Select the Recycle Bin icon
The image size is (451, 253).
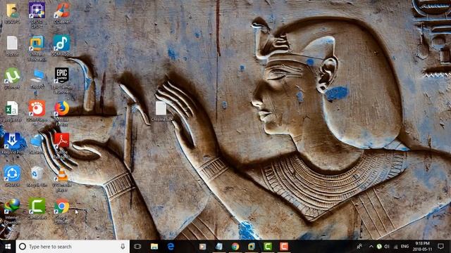[x=37, y=176]
